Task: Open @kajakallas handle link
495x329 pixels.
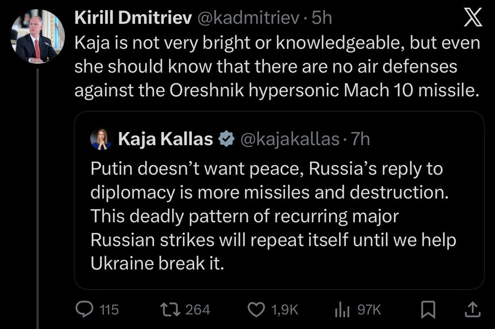Action: tap(291, 140)
